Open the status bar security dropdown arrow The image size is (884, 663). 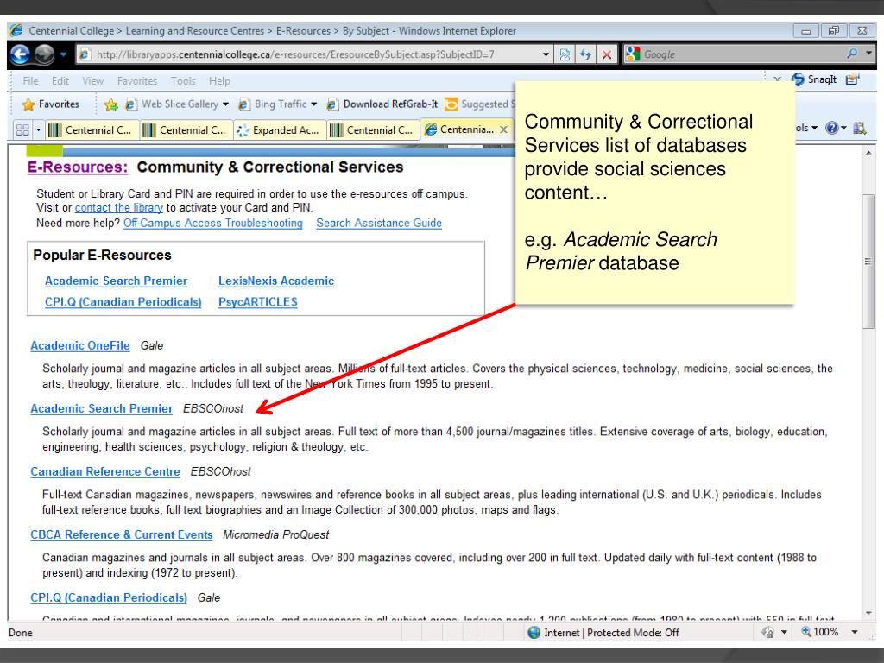coord(784,633)
